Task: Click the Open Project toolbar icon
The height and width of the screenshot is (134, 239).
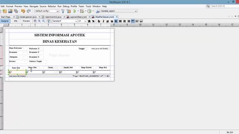Action: coord(5,11)
